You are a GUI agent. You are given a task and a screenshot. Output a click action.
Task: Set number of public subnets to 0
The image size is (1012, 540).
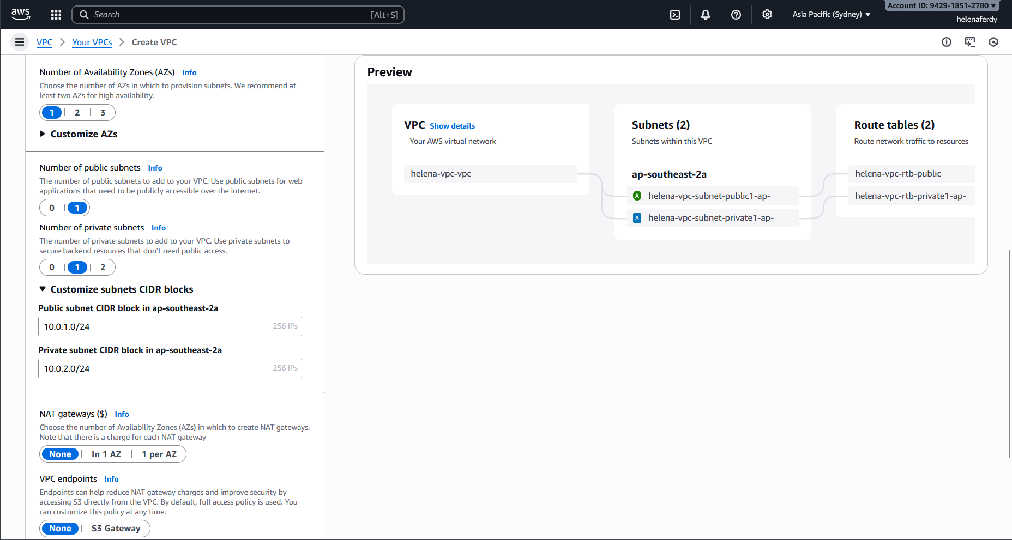(52, 208)
